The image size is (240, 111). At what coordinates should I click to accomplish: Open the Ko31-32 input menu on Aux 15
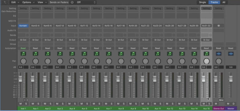point(206,26)
